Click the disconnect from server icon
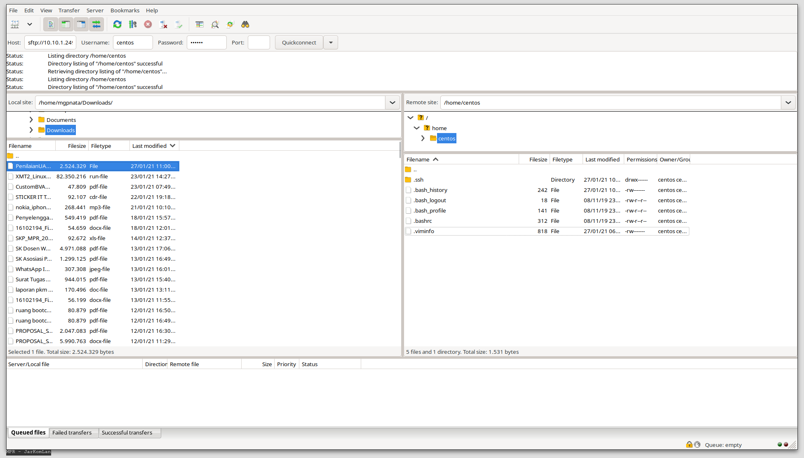 (x=163, y=24)
